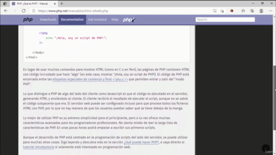The height and width of the screenshot is (155, 276).
Task: Open browser settings and more menu
Action: tap(270, 11)
